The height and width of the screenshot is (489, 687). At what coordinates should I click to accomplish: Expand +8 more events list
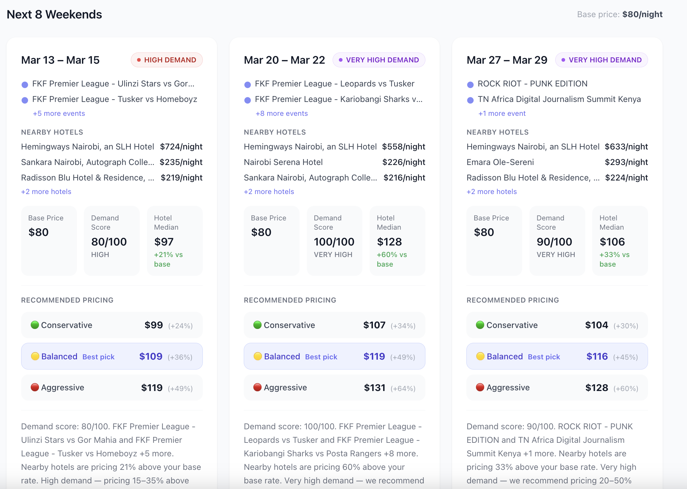pyautogui.click(x=281, y=114)
